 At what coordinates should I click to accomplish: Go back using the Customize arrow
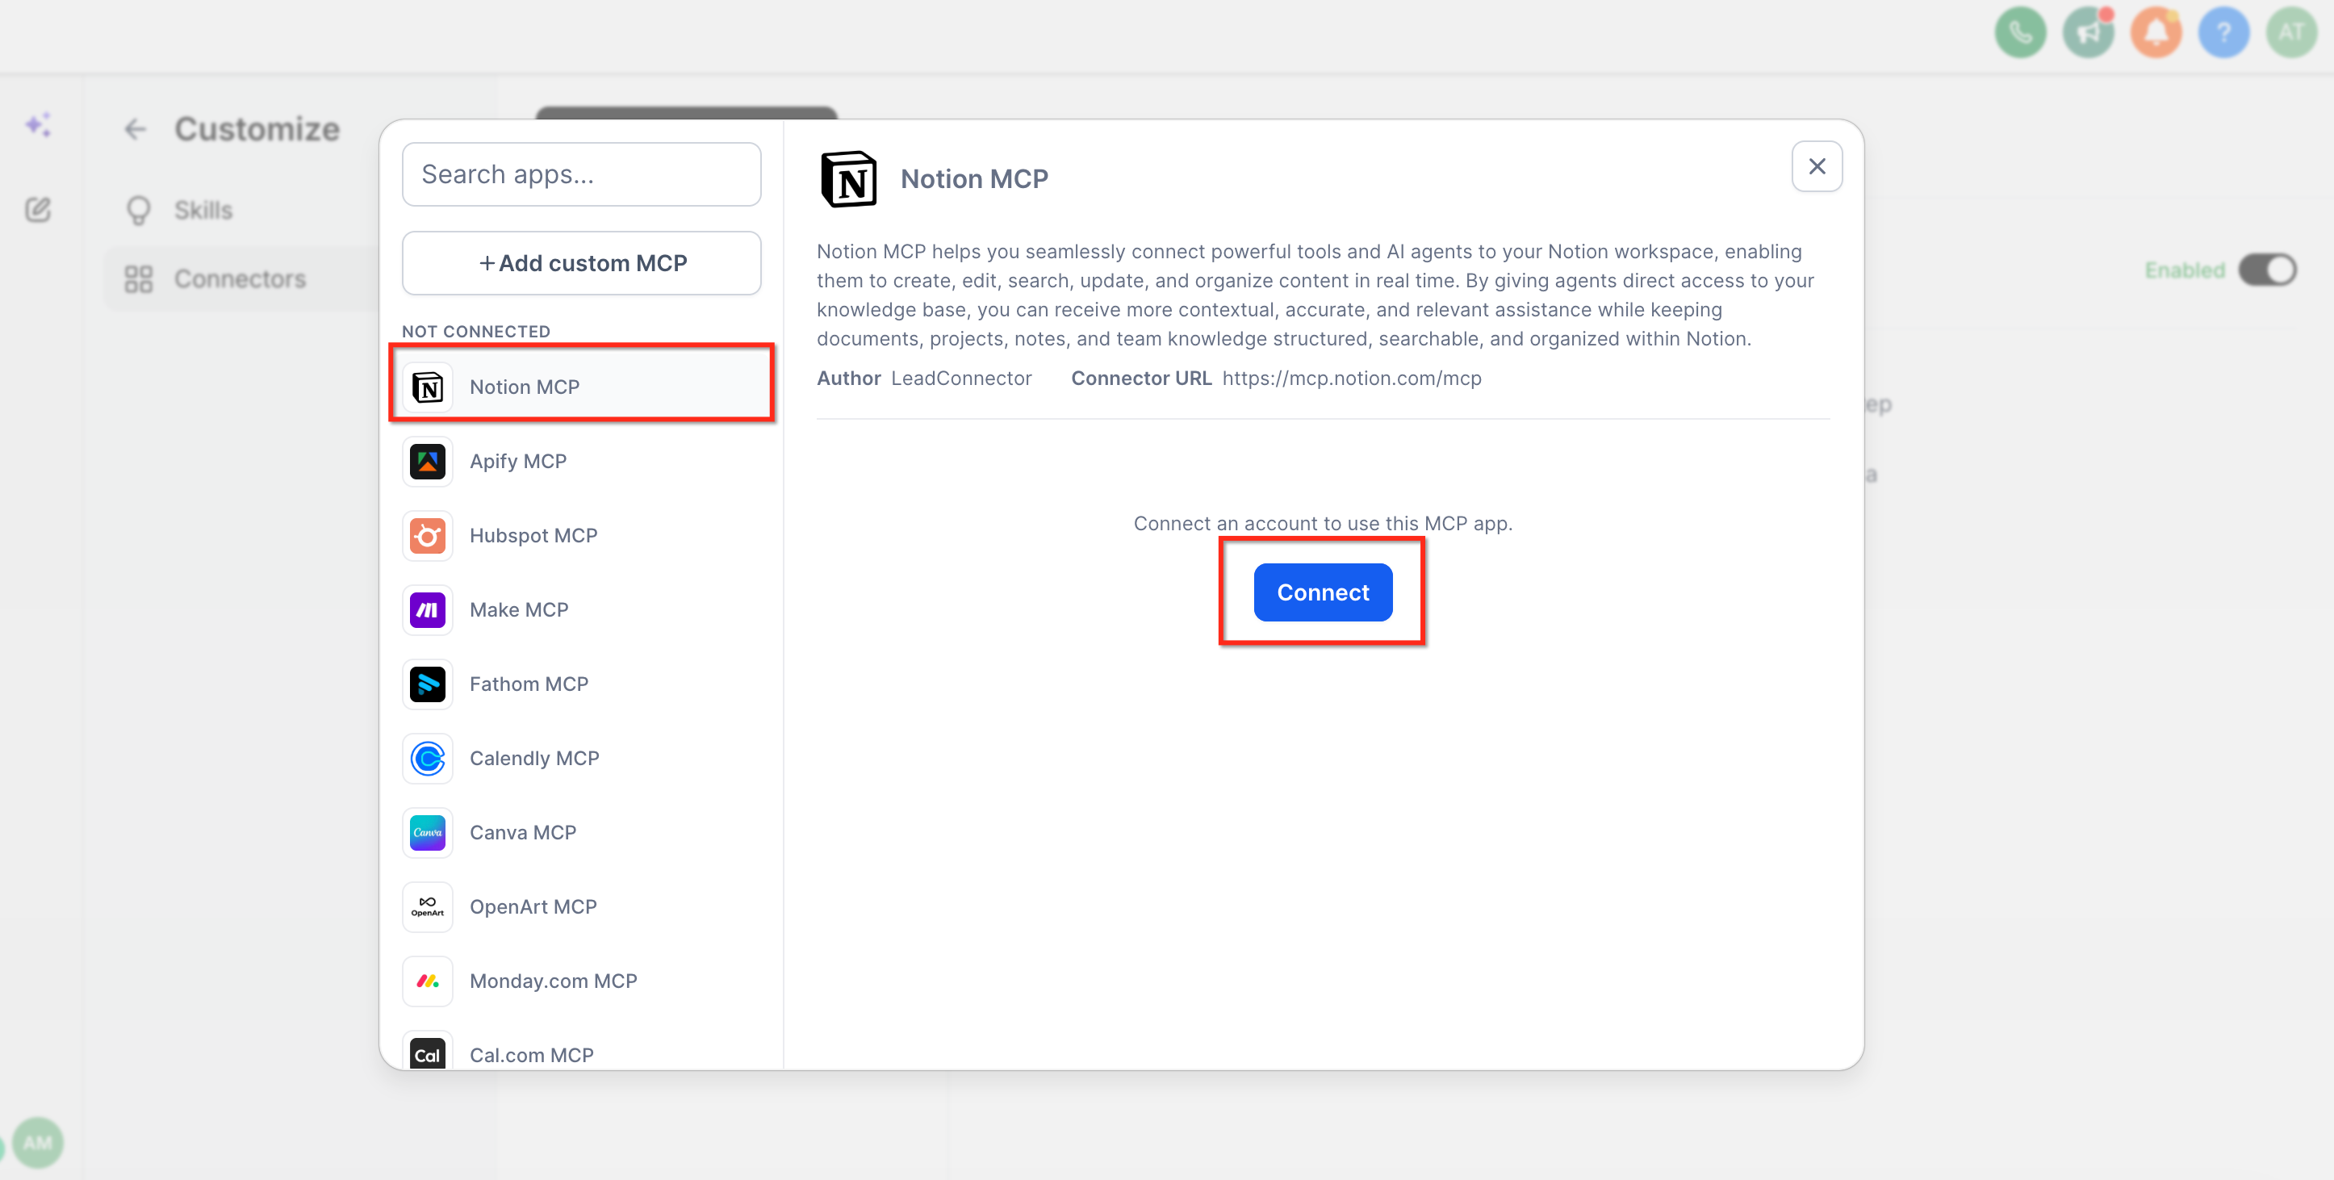(135, 130)
